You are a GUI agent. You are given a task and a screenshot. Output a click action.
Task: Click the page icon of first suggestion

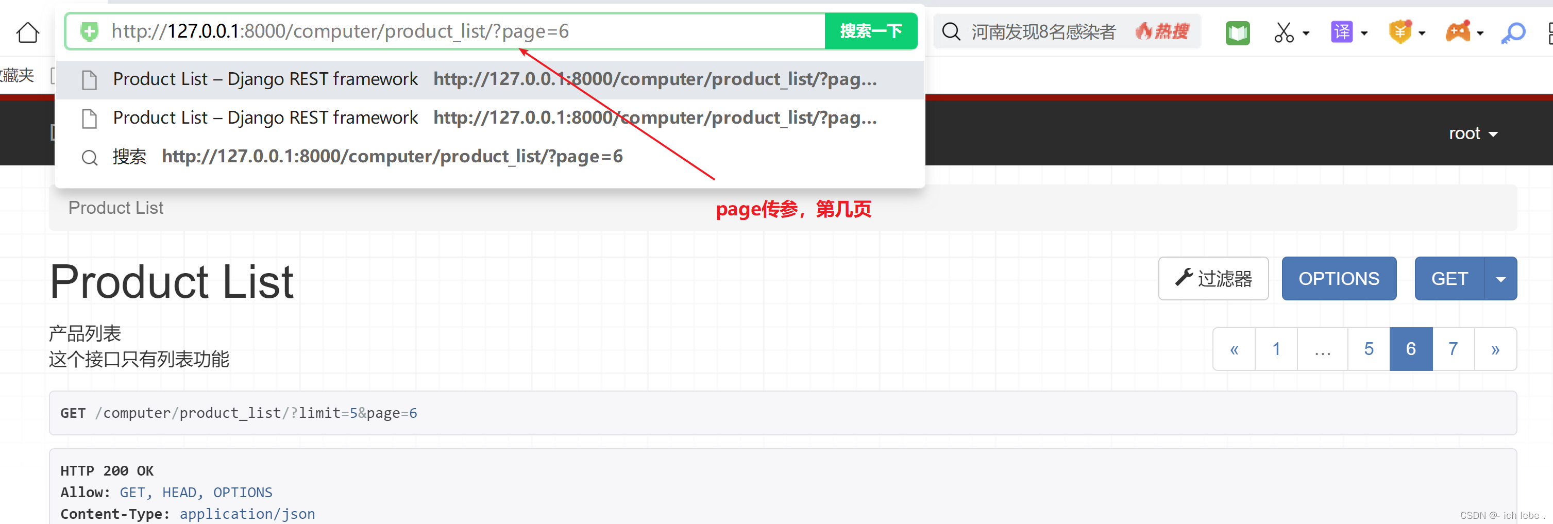coord(89,80)
